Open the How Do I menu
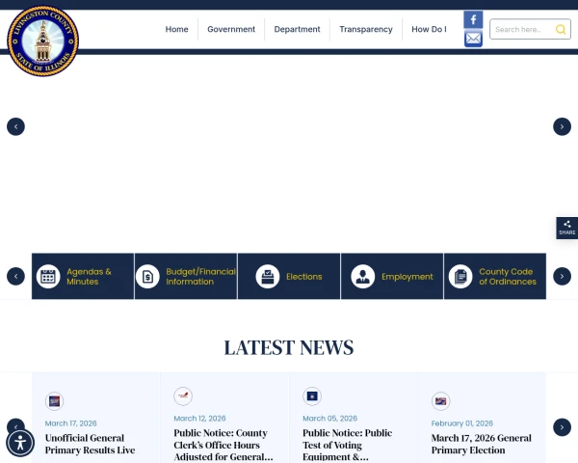 [x=429, y=29]
